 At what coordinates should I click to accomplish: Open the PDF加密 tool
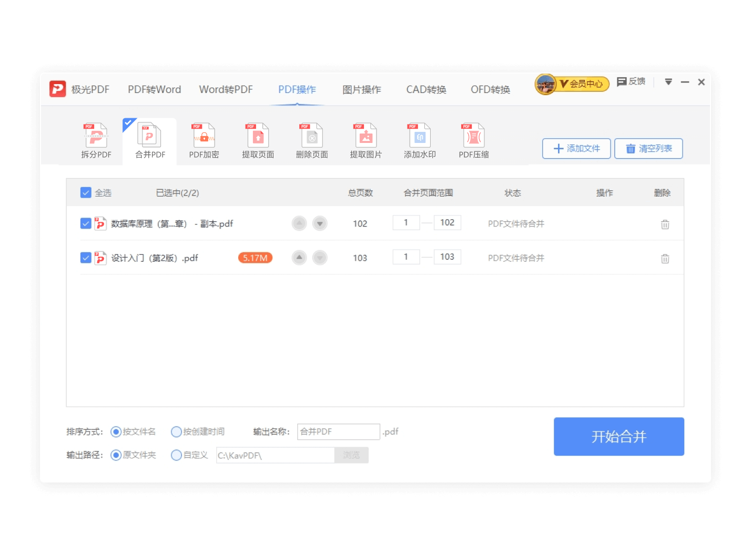click(x=204, y=139)
